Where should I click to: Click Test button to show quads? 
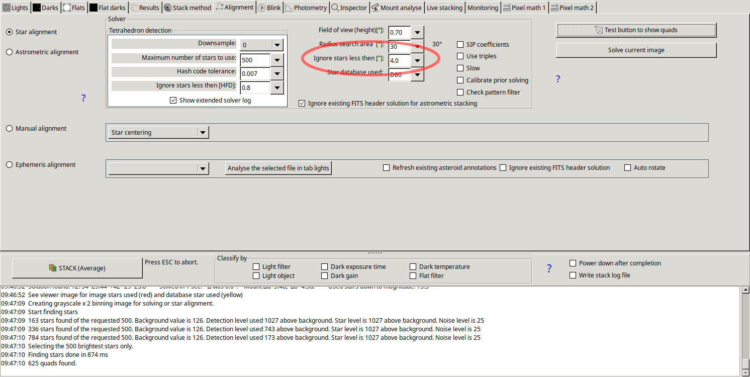coord(636,30)
